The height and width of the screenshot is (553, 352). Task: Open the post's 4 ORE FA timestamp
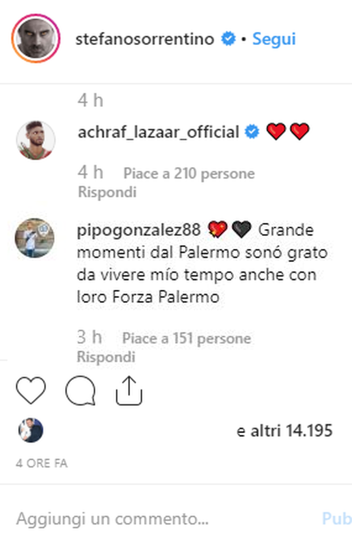pos(41,463)
